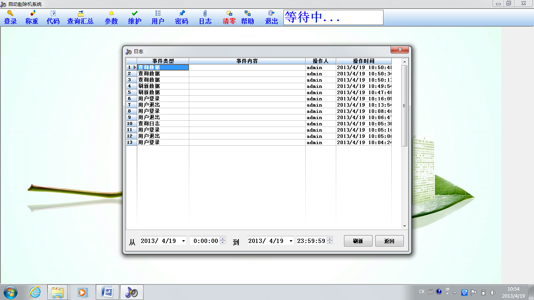Click the start time 0:00:00 spinner
The image size is (534, 300).
[223, 241]
